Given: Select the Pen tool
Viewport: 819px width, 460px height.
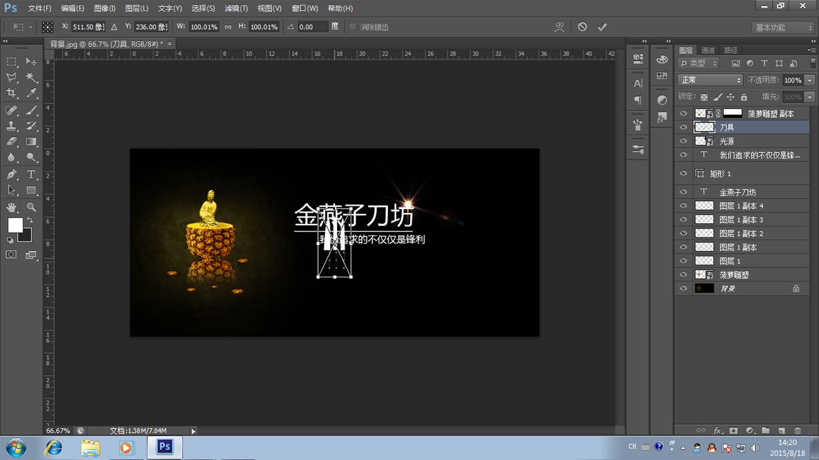Looking at the screenshot, I should (12, 175).
